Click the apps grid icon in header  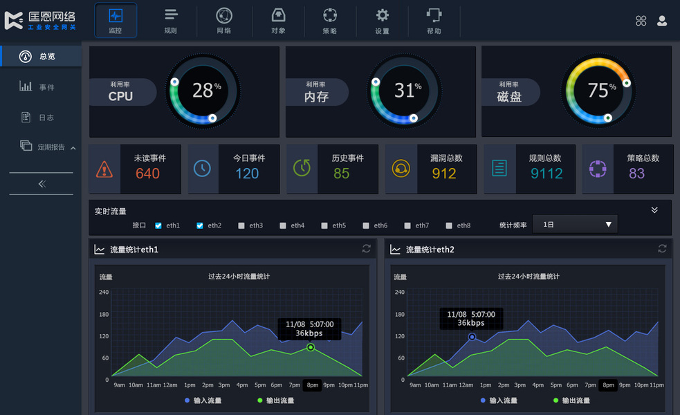[x=641, y=21]
